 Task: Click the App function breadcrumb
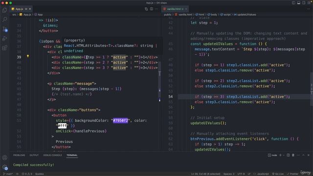tap(39, 15)
